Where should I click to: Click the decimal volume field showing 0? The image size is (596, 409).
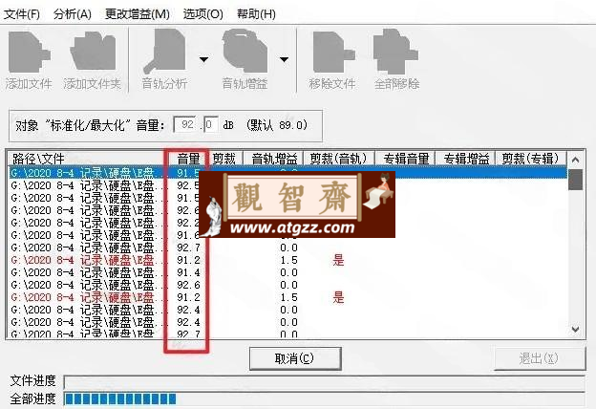click(x=210, y=124)
